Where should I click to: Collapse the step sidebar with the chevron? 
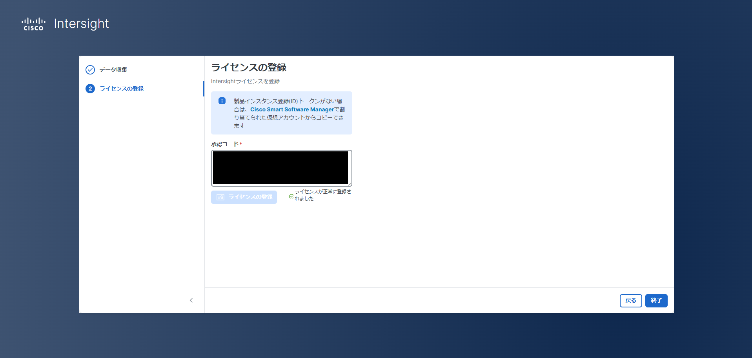click(x=191, y=300)
